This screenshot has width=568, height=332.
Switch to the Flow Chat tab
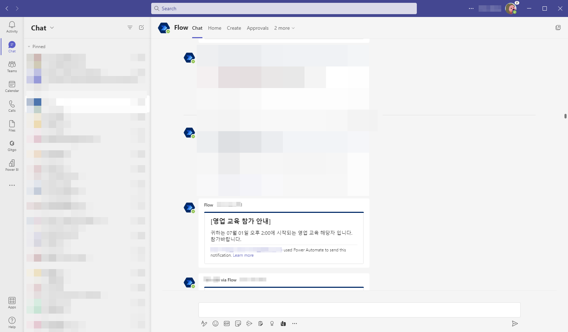pos(197,28)
